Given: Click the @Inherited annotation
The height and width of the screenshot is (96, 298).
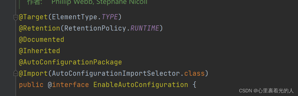Looking at the screenshot, I should 39,51.
